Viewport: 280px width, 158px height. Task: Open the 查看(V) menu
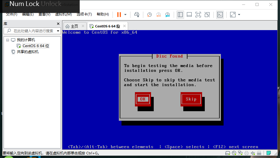44,14
